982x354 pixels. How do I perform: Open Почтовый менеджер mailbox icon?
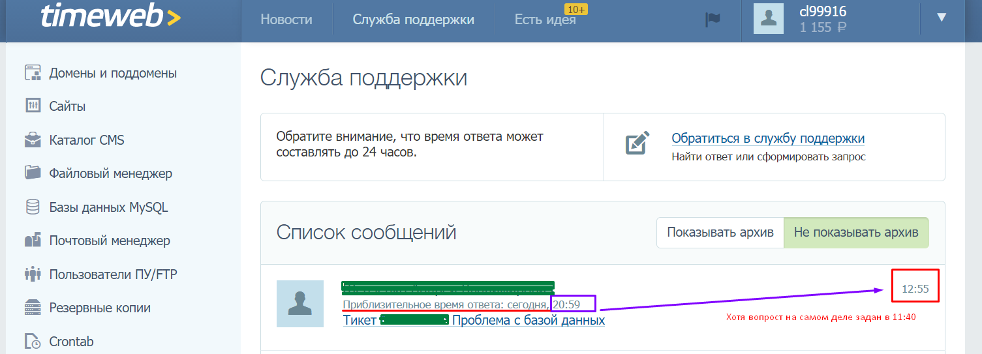(33, 241)
